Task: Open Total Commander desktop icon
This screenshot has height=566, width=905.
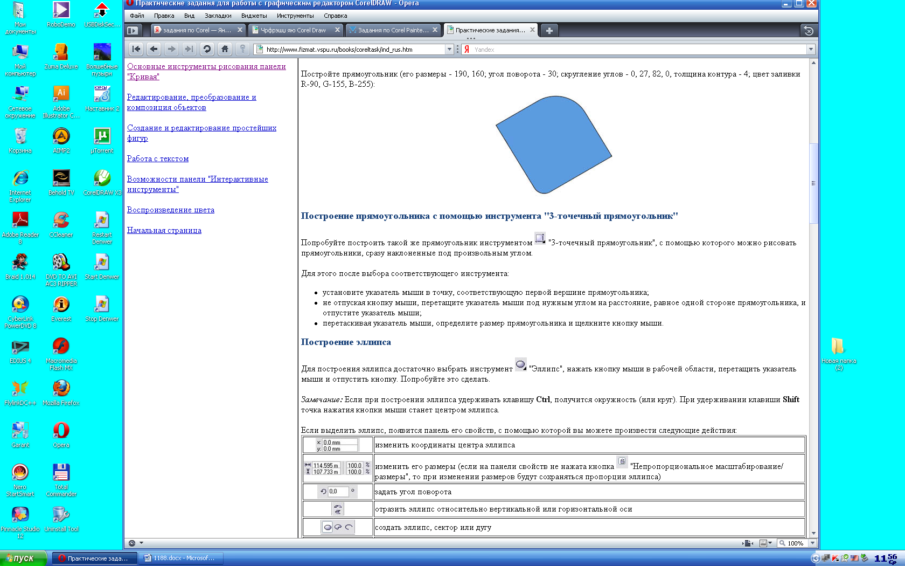Action: click(61, 480)
